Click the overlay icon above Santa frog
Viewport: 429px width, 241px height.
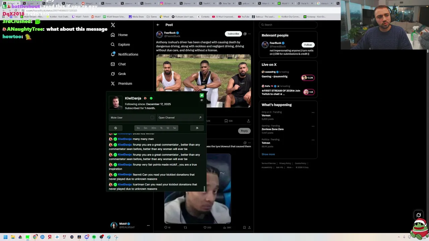419,215
